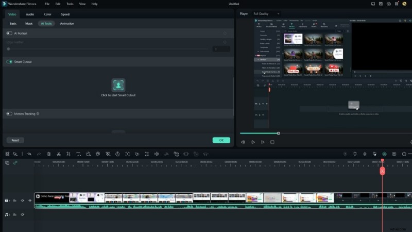Click the redo arrow in timeline toolbar
The width and height of the screenshot is (412, 232).
tap(39, 154)
